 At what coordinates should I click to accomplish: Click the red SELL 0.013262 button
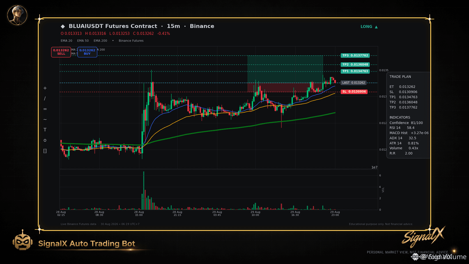tap(61, 52)
